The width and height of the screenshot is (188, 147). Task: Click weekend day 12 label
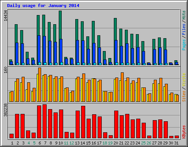[x=72, y=143]
